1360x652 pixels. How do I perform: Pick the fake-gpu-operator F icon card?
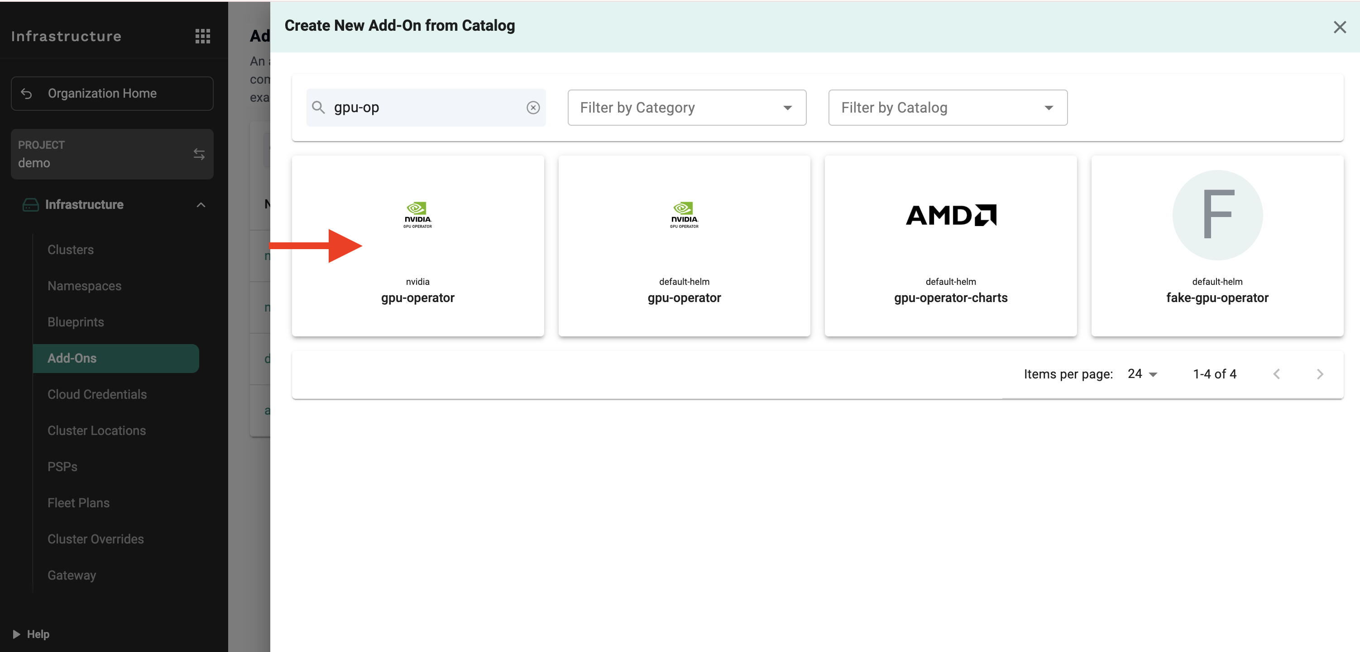(x=1217, y=246)
